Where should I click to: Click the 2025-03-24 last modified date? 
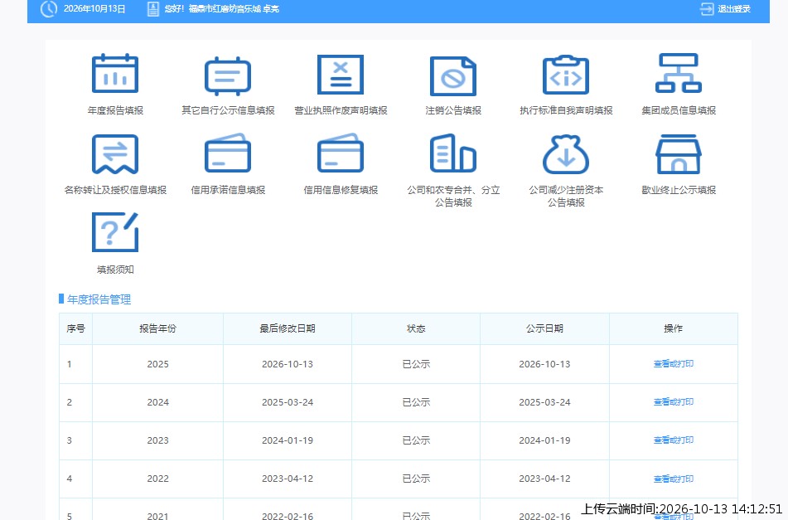[288, 402]
